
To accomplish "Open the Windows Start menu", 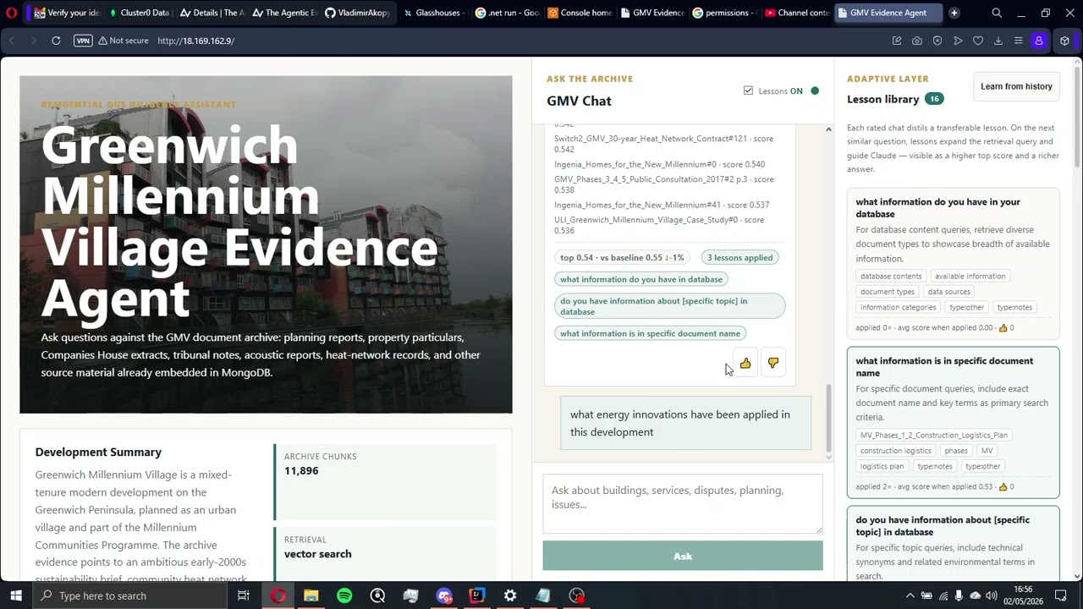I will pos(16,595).
